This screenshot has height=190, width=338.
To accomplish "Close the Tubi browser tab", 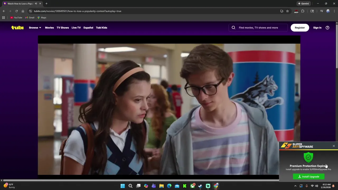I will (40, 4).
